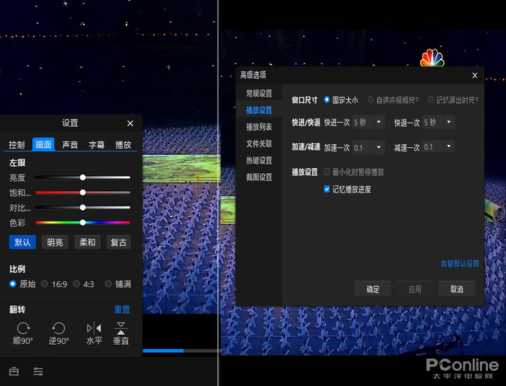The width and height of the screenshot is (506, 386).
Task: Select 自适应视频尺寸 window size option
Action: pyautogui.click(x=393, y=100)
